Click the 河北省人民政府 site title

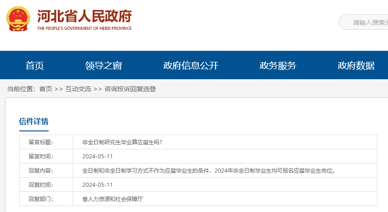(x=84, y=16)
